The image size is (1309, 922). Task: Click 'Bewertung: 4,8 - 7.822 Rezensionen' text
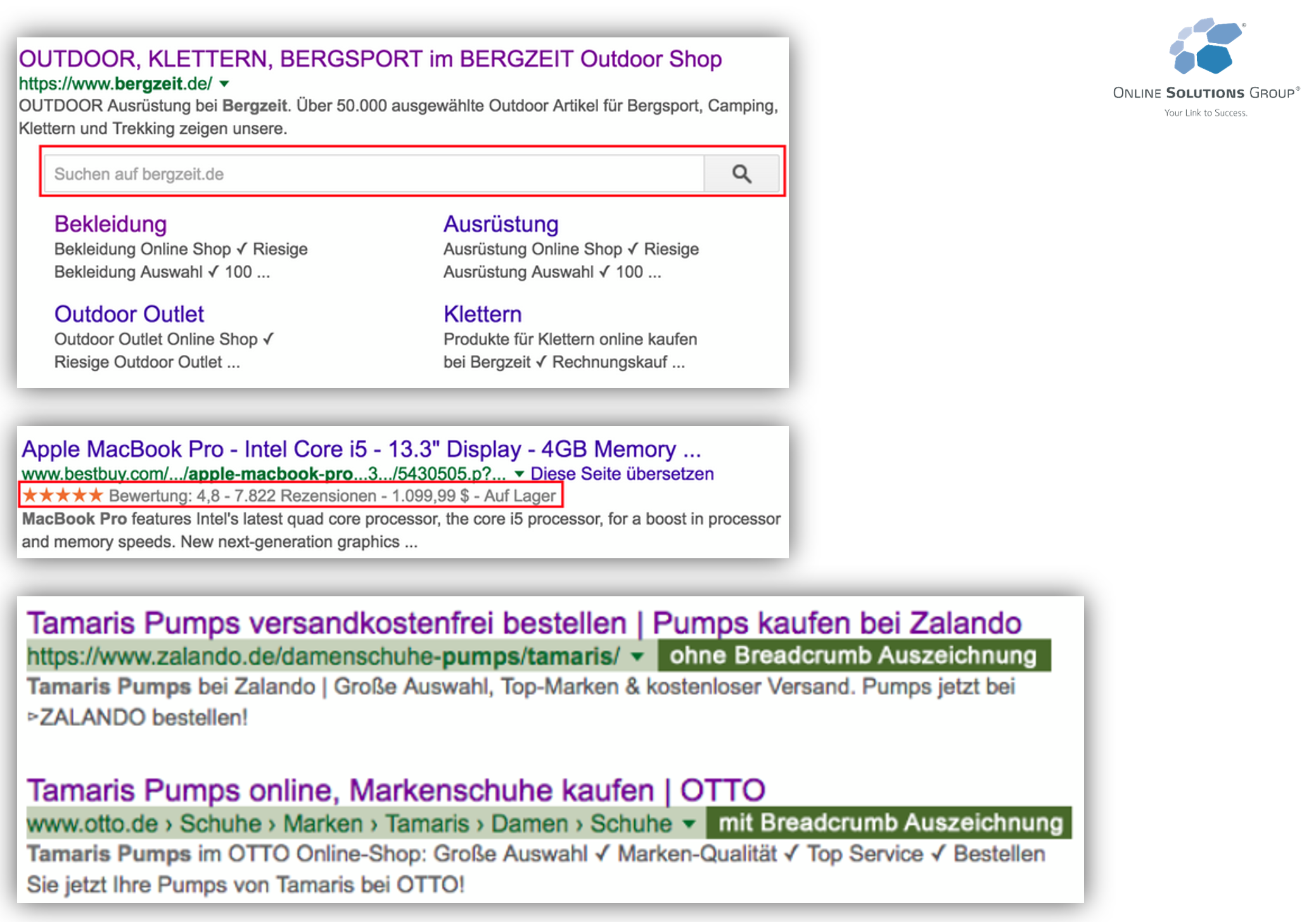point(242,496)
